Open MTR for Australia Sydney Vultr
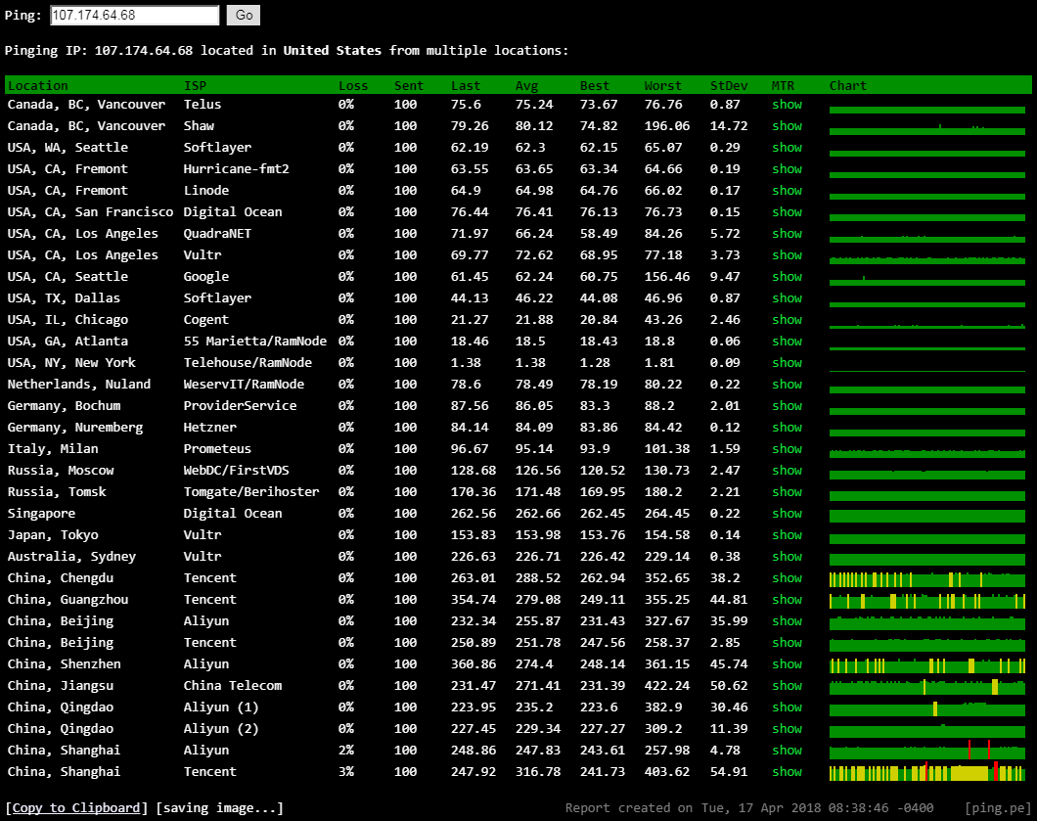 tap(787, 557)
